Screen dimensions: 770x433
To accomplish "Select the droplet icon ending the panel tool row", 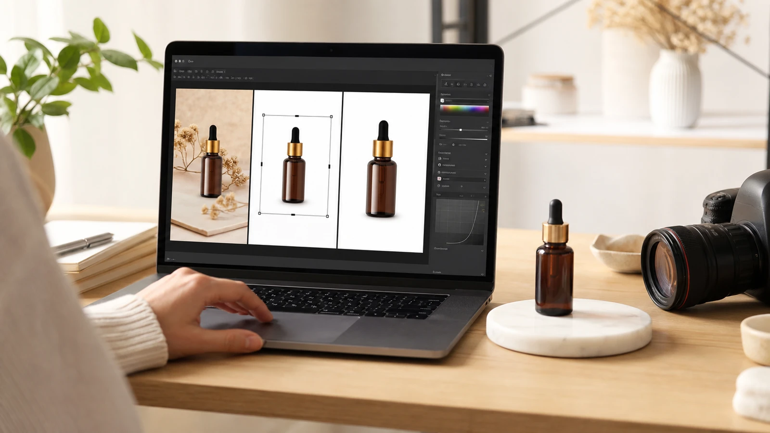I will [485, 85].
